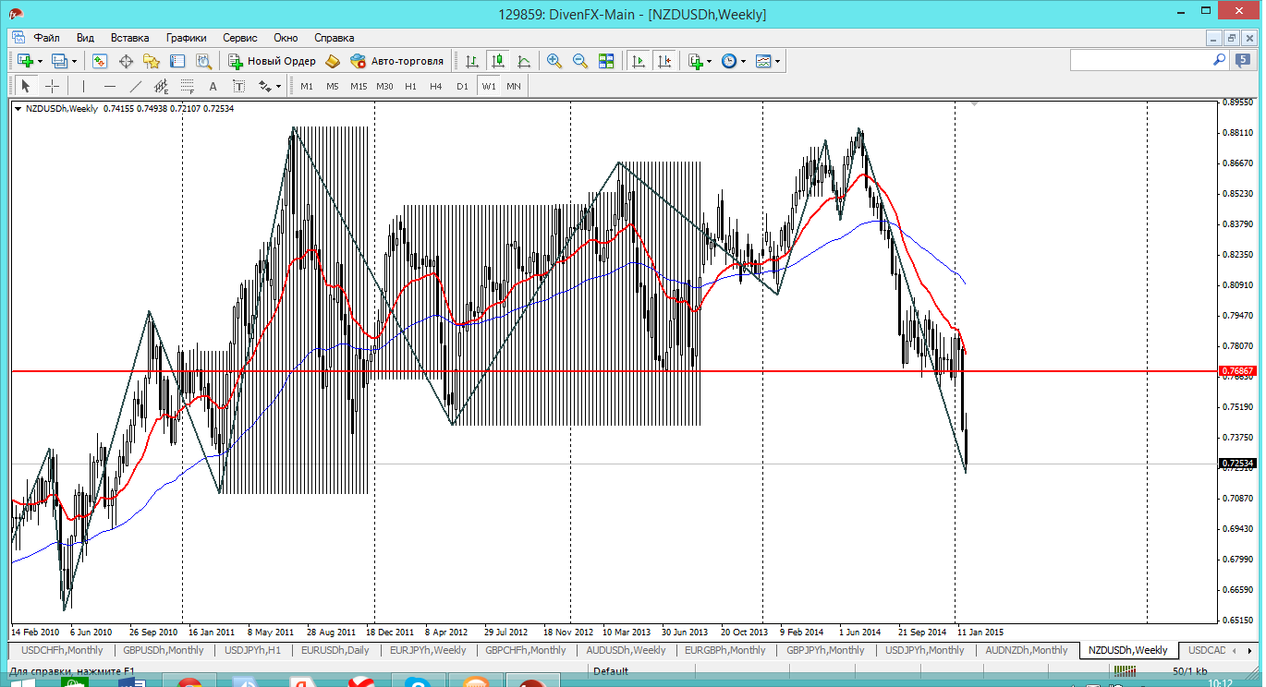This screenshot has width=1266, height=687.
Task: Click the Default profile in status bar
Action: click(x=611, y=671)
